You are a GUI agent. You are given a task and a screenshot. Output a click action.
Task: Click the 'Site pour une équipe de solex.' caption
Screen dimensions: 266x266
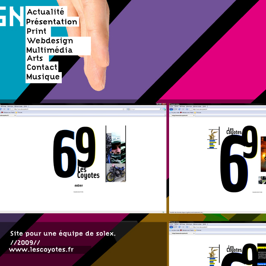click(63, 233)
